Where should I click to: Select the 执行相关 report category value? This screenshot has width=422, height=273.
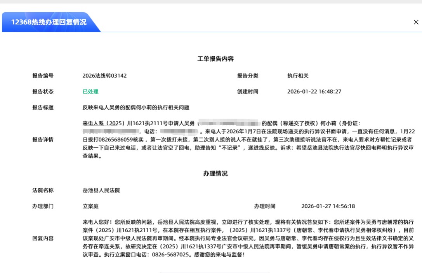(297, 76)
